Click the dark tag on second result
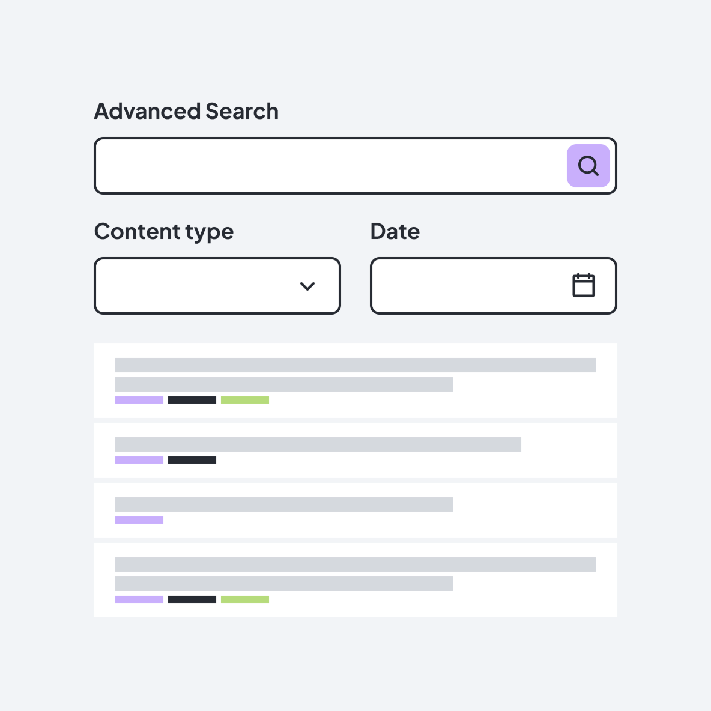The width and height of the screenshot is (711, 711). pos(192,460)
